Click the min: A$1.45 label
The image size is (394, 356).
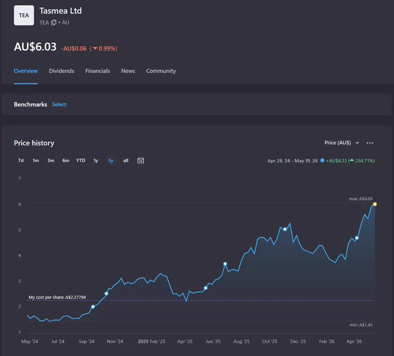coord(361,325)
